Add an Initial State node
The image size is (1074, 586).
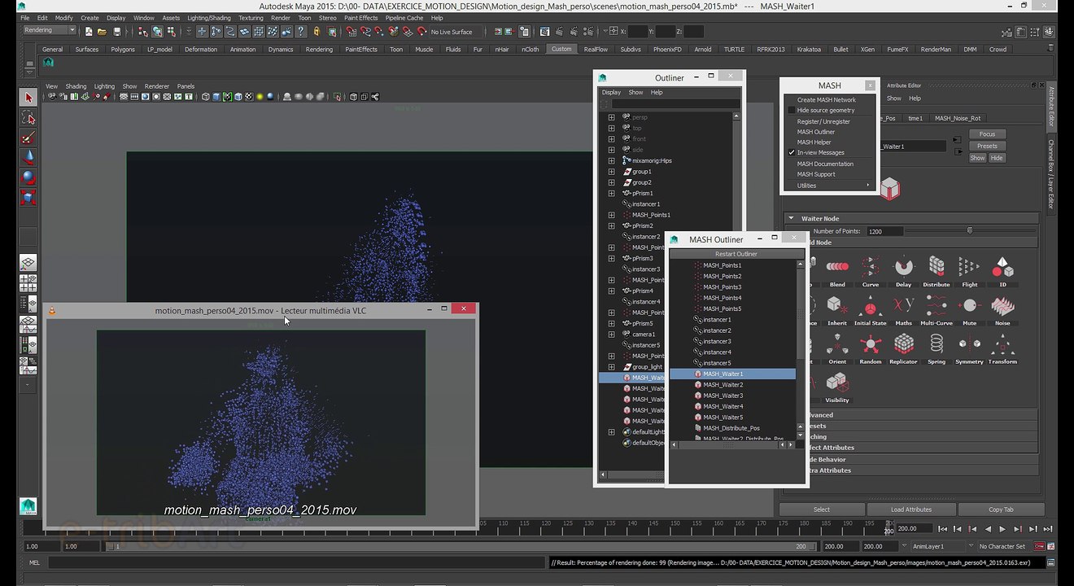pos(871,309)
